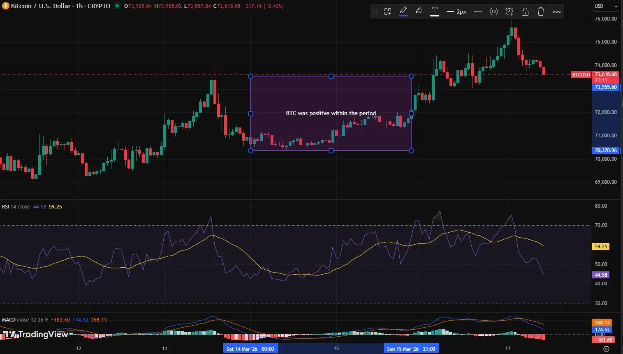
Task: Open drawing settings hexagon in toolbar
Action: (x=494, y=12)
